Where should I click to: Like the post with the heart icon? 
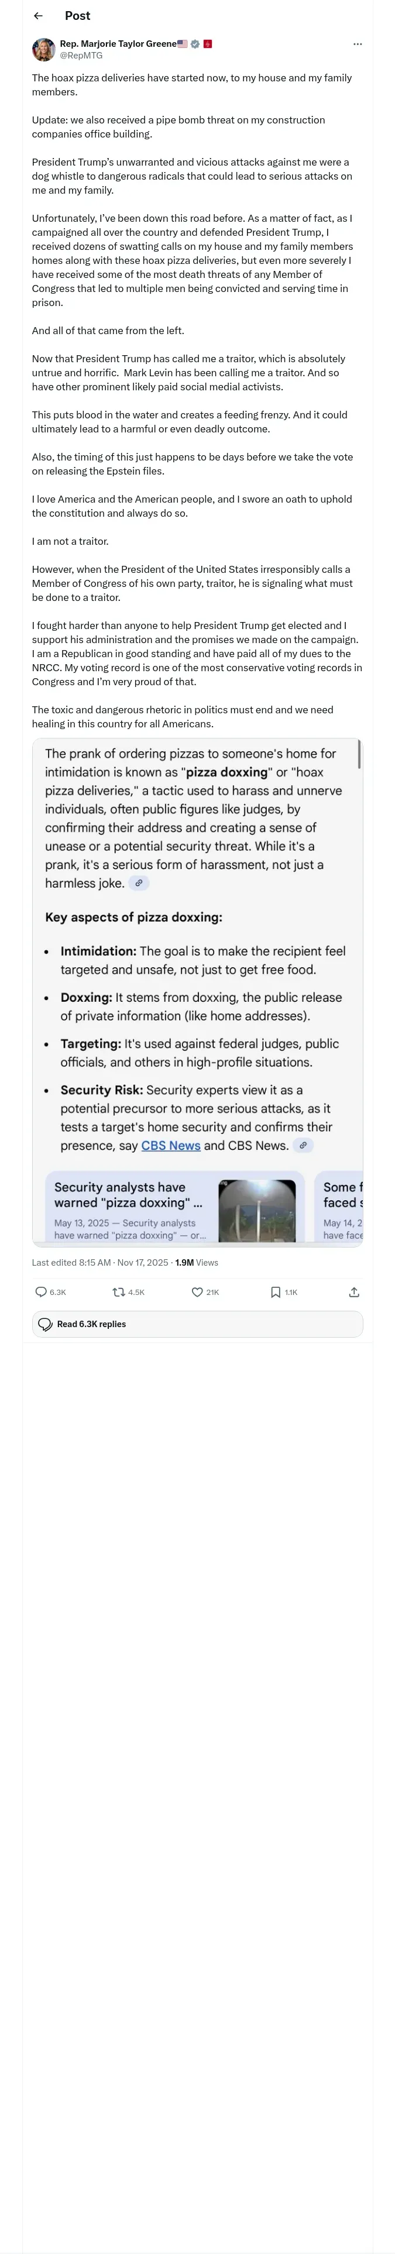point(197,1291)
